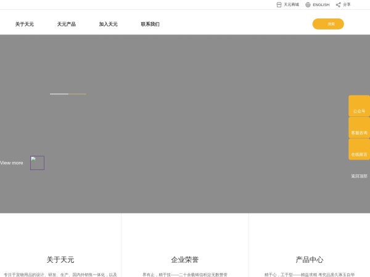370x277 pixels.
Task: Click 返回顶部 to return to top
Action: tap(359, 175)
